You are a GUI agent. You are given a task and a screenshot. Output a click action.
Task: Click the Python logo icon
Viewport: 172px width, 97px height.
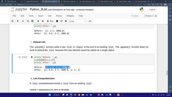[x=142, y=10]
